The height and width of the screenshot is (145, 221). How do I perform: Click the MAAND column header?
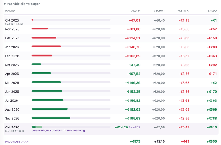pyautogui.click(x=10, y=11)
